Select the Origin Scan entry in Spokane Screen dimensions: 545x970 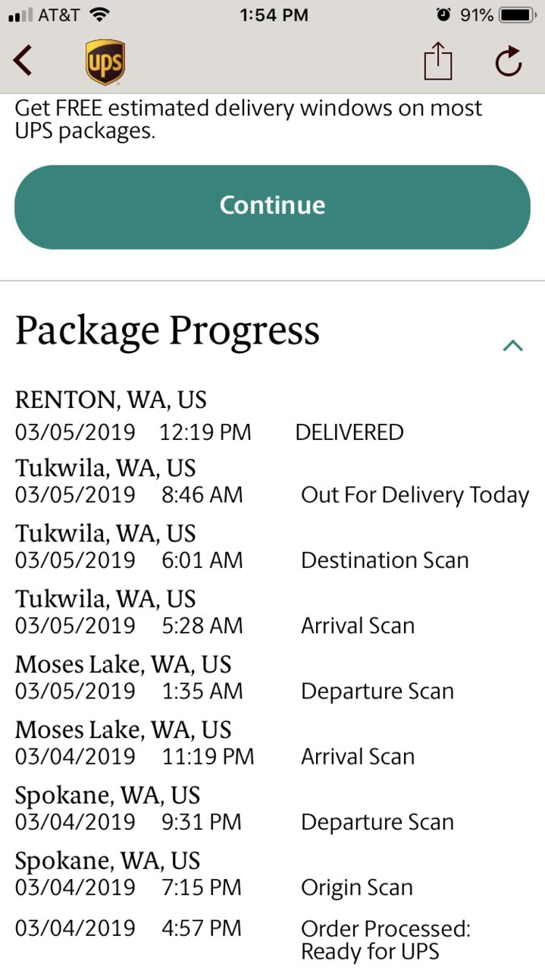(357, 888)
